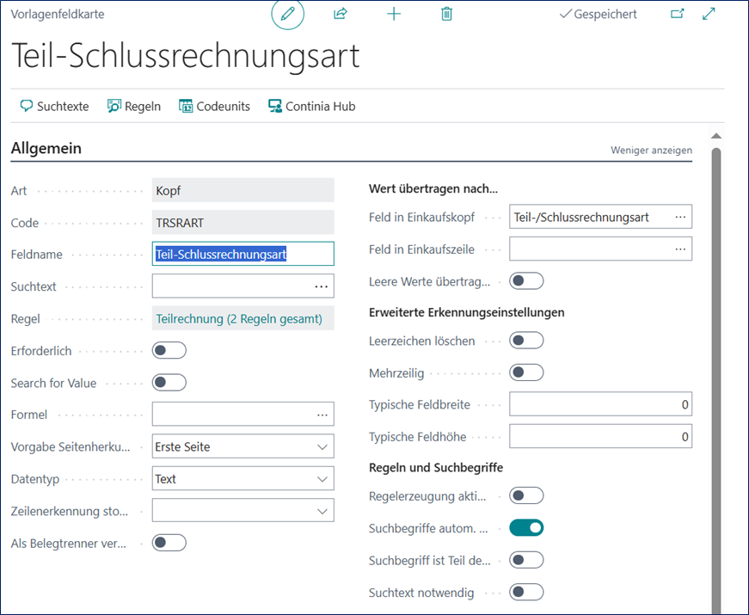Click the vertical scrollbar on the right
The image size is (749, 615).
[x=715, y=344]
